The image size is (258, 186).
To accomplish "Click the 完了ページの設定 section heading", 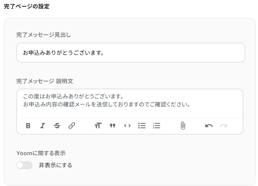I will click(27, 6).
